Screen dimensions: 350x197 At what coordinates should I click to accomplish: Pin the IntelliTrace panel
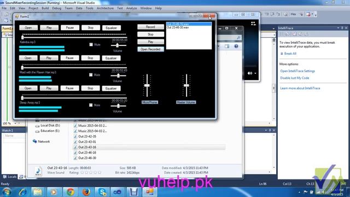click(x=342, y=28)
